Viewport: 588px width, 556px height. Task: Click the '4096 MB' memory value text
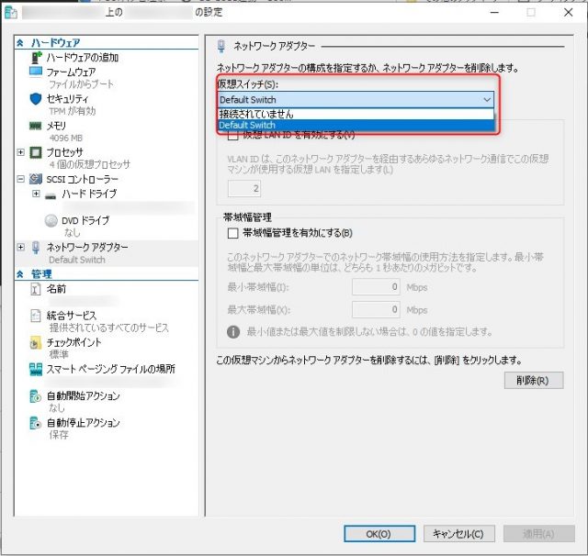[66, 139]
